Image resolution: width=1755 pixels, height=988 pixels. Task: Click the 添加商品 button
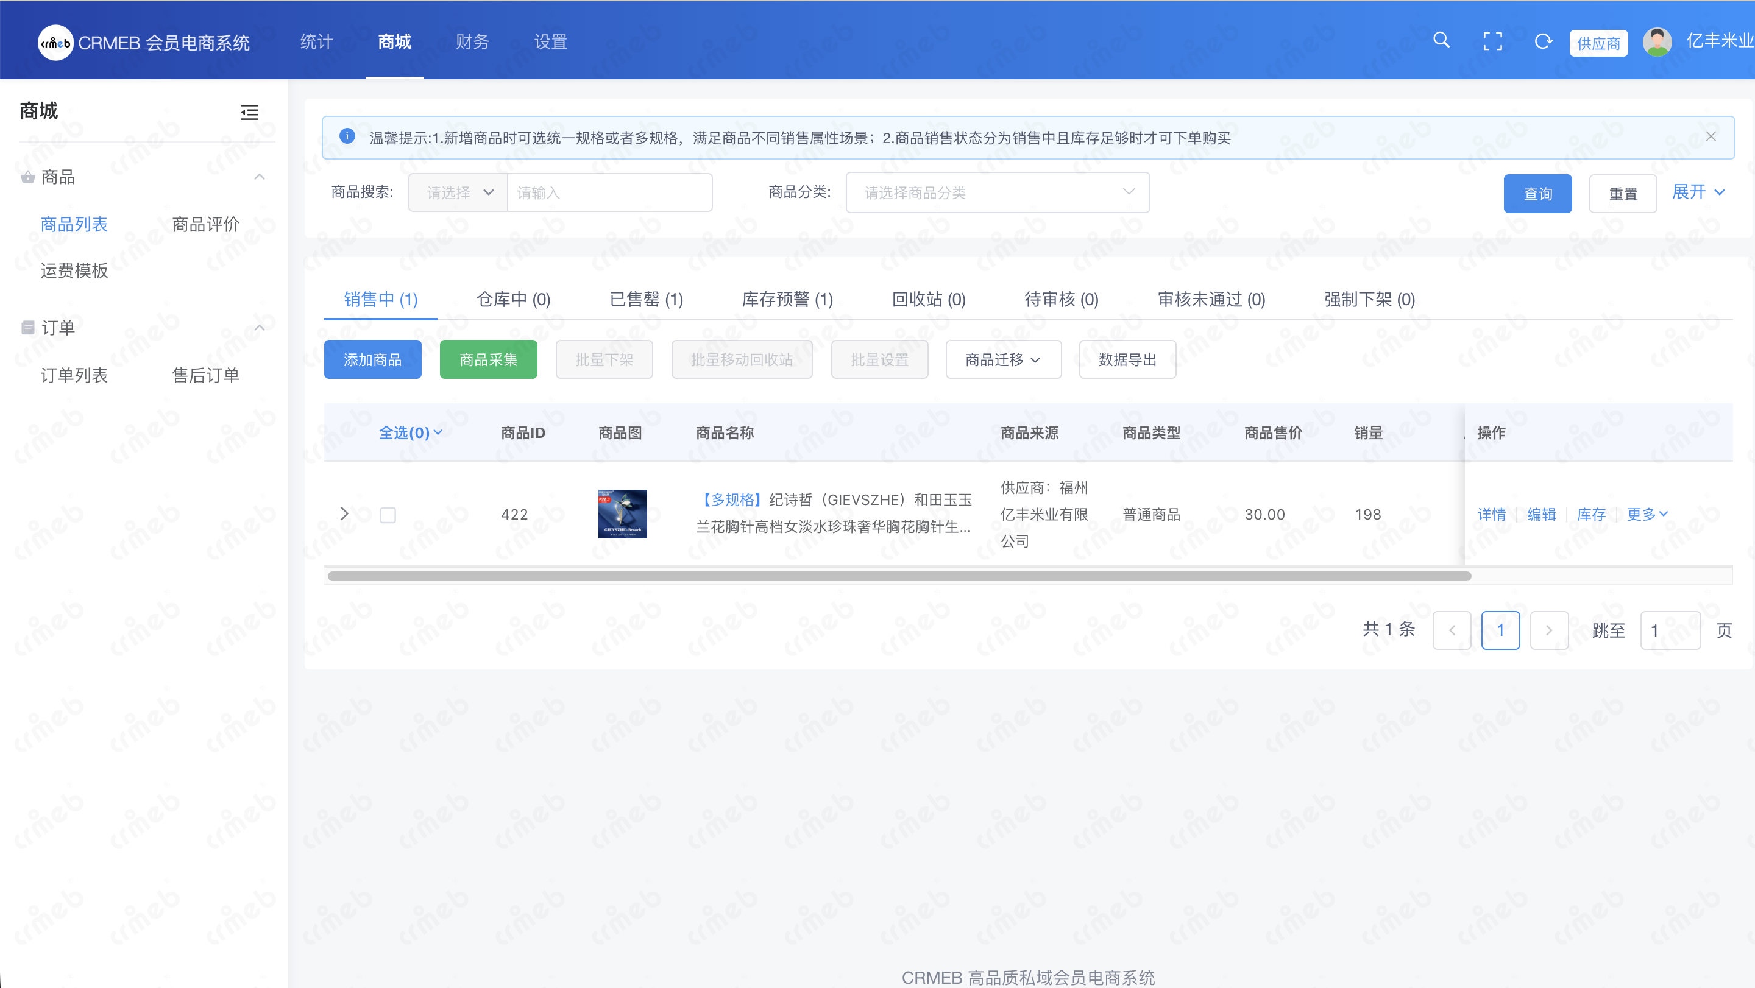373,359
